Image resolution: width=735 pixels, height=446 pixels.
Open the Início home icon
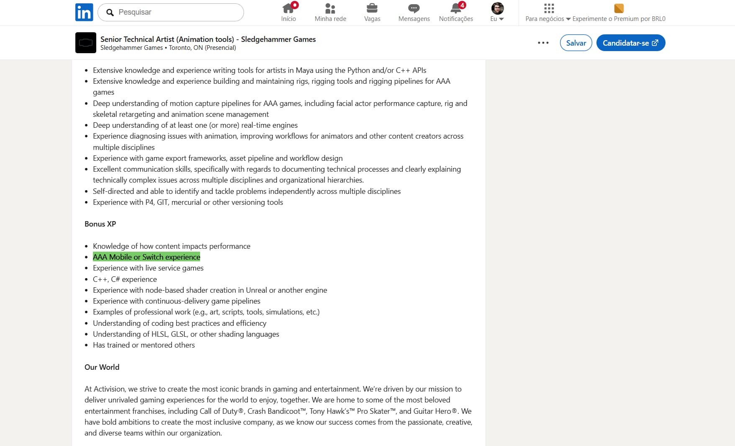pos(288,8)
